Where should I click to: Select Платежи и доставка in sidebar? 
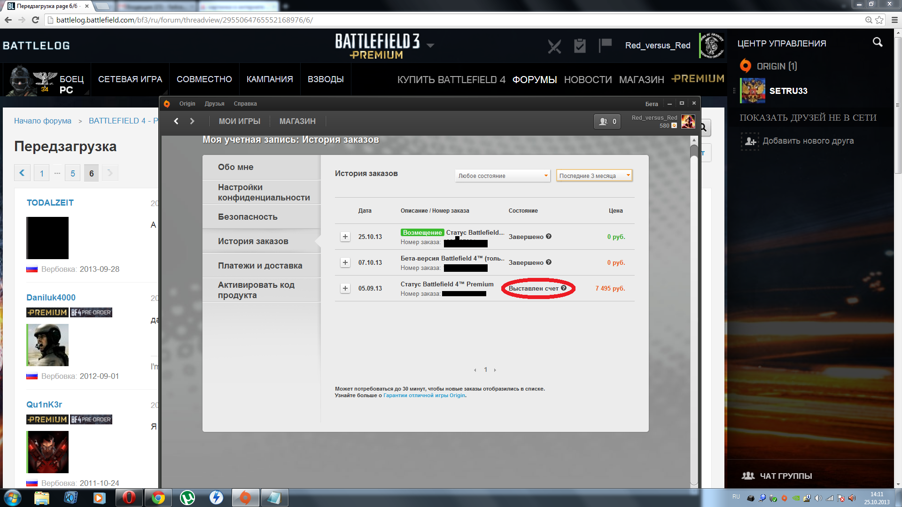(x=260, y=266)
